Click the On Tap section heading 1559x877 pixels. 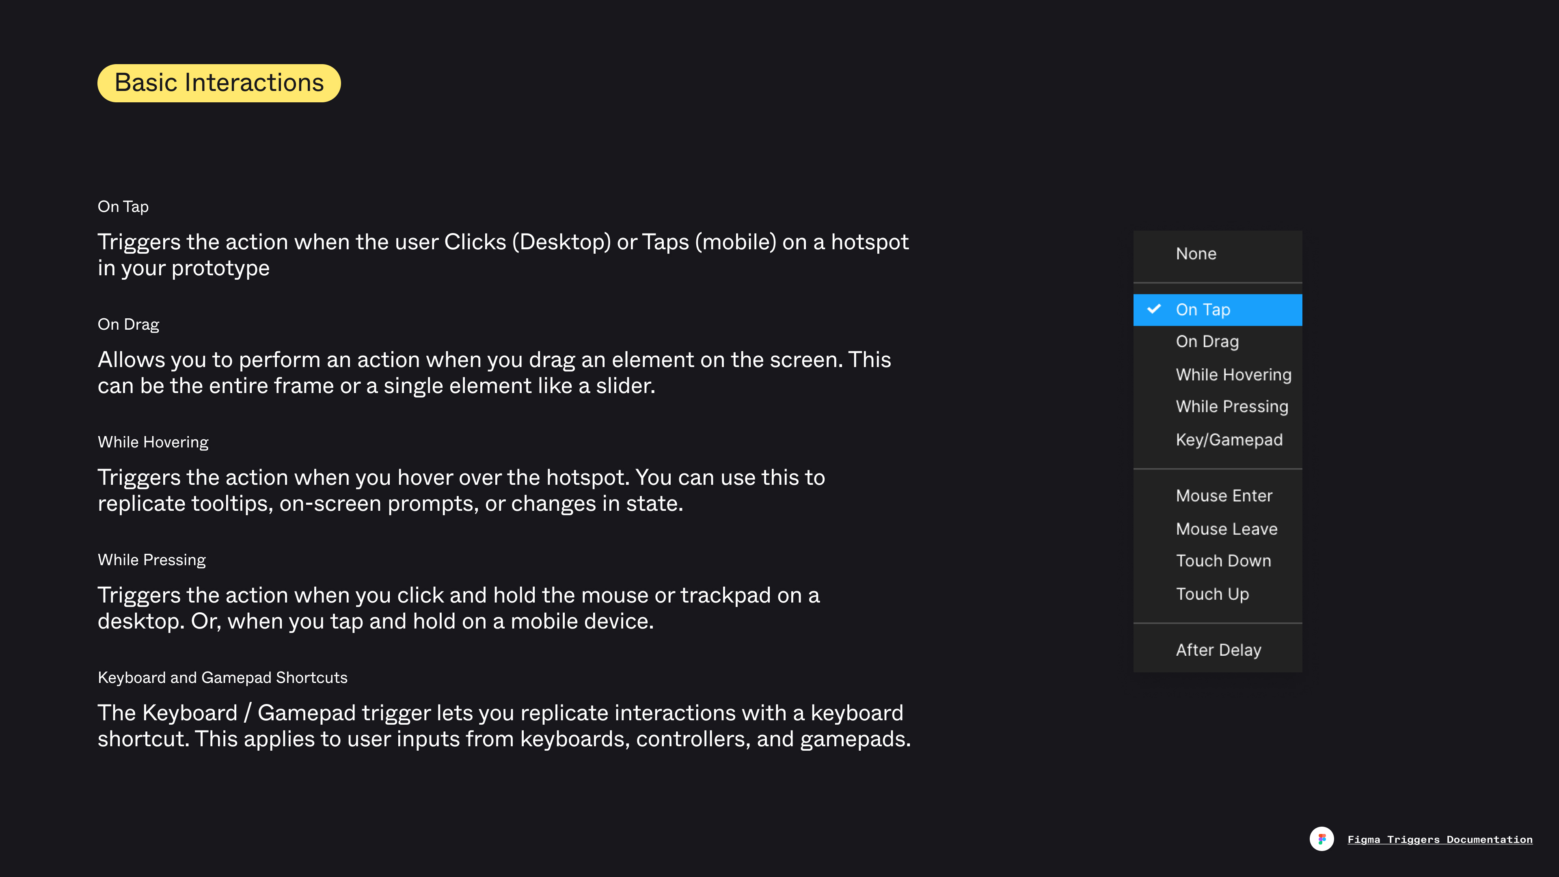click(123, 206)
